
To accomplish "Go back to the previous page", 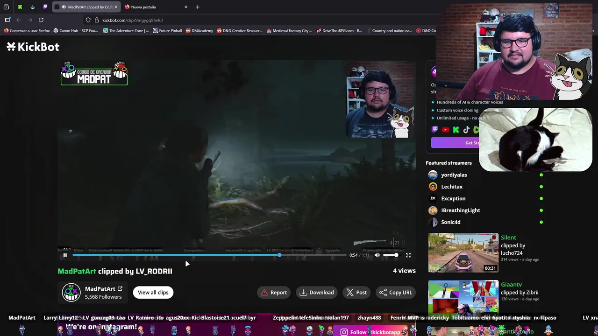I will click(19, 20).
